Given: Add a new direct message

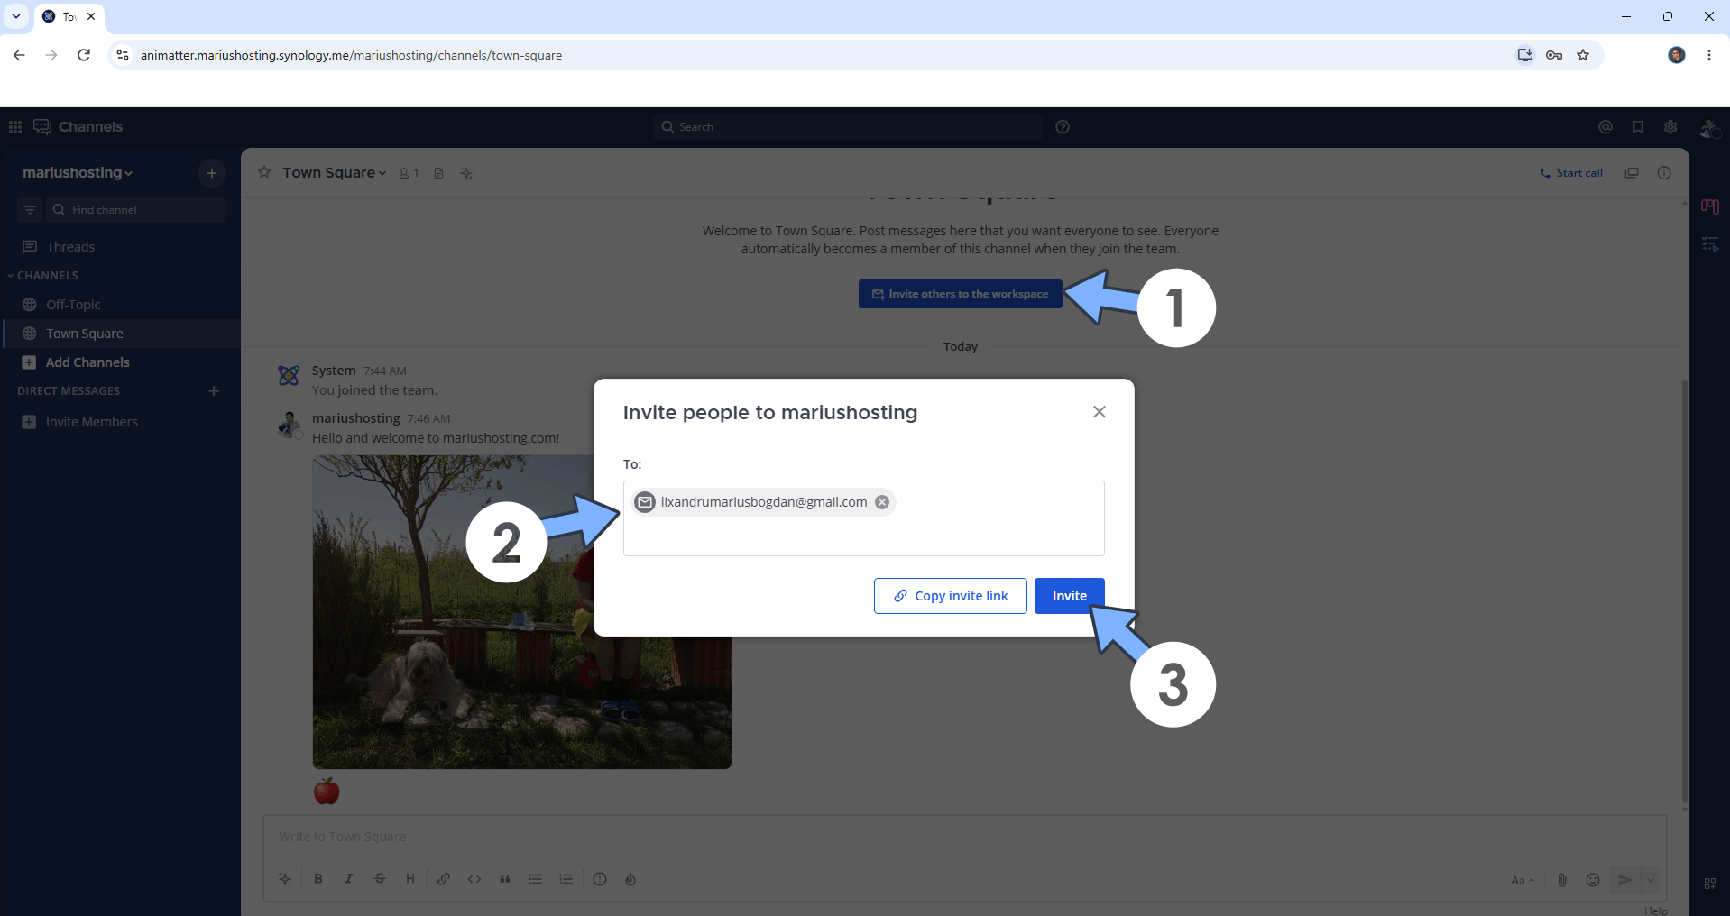Looking at the screenshot, I should (x=214, y=391).
